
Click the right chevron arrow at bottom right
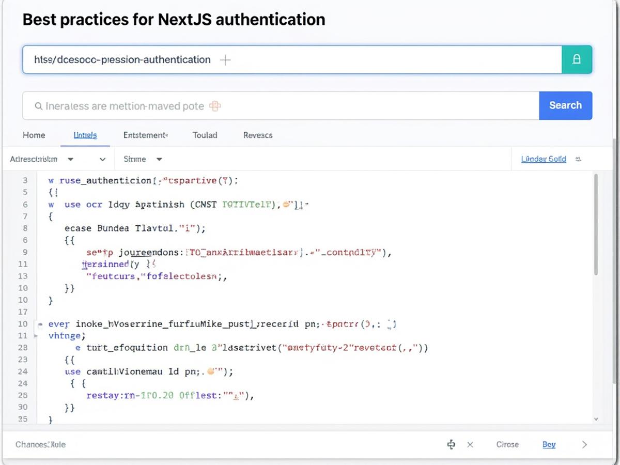[x=585, y=444]
